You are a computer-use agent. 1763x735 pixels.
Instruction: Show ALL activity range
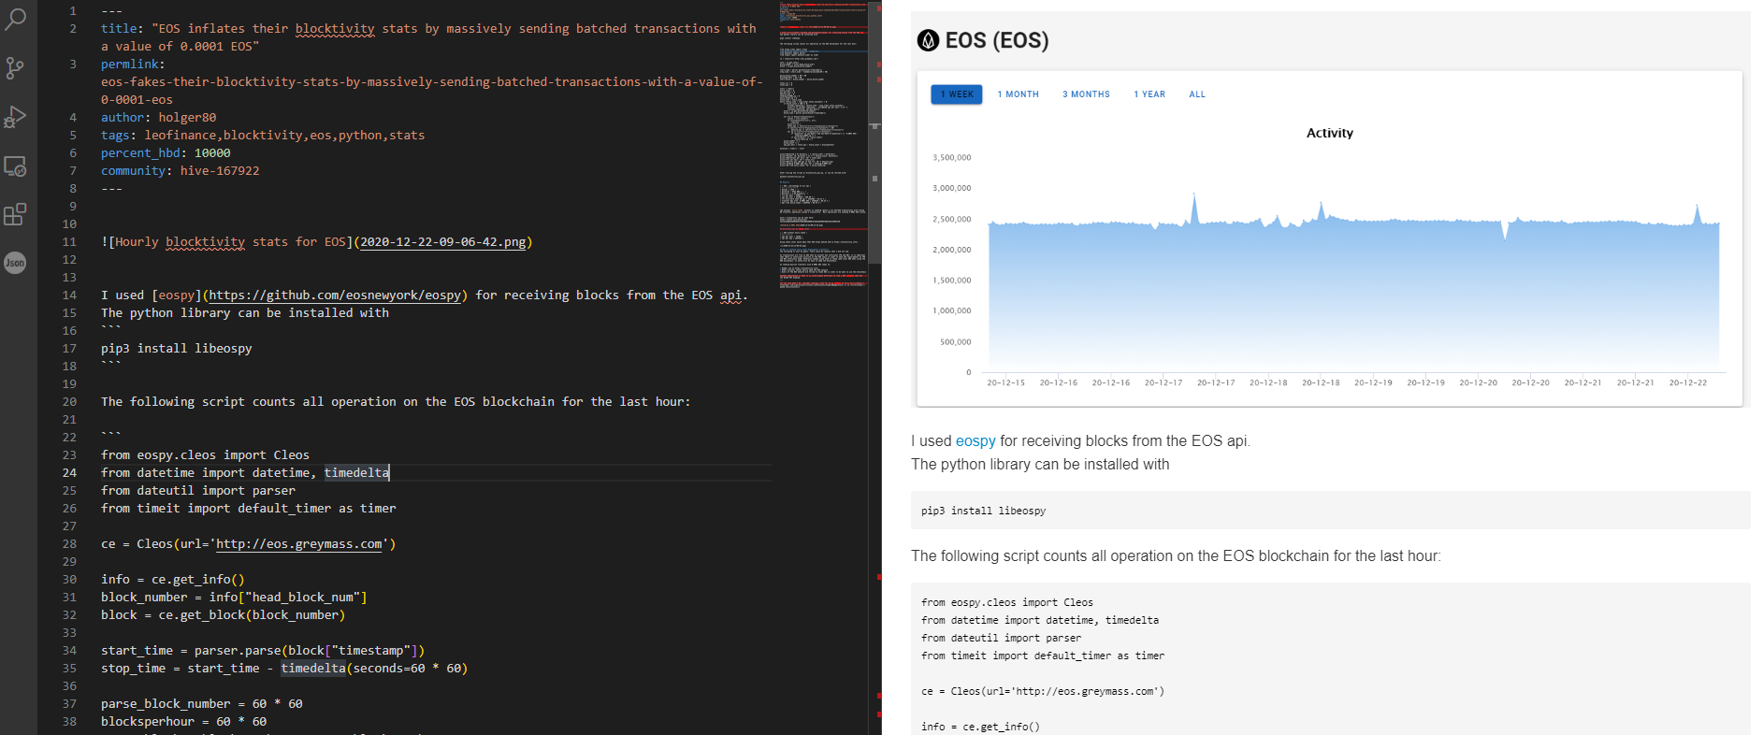tap(1197, 94)
